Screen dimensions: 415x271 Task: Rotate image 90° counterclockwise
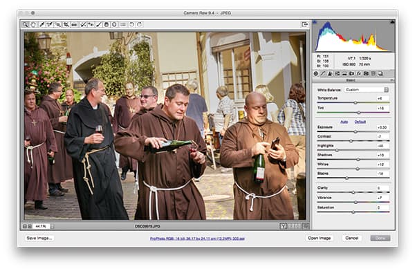pyautogui.click(x=131, y=25)
